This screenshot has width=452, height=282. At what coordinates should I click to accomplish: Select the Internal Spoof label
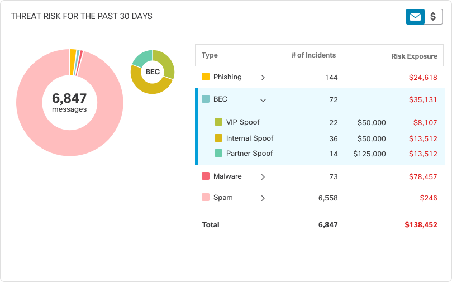250,138
